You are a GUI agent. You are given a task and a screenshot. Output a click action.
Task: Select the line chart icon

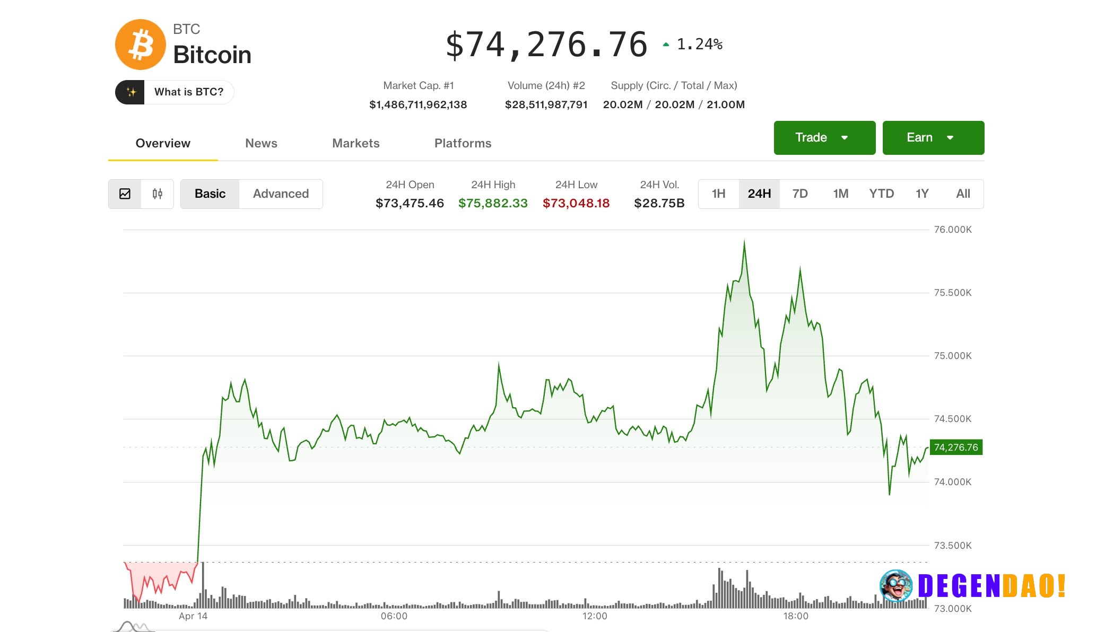[125, 194]
